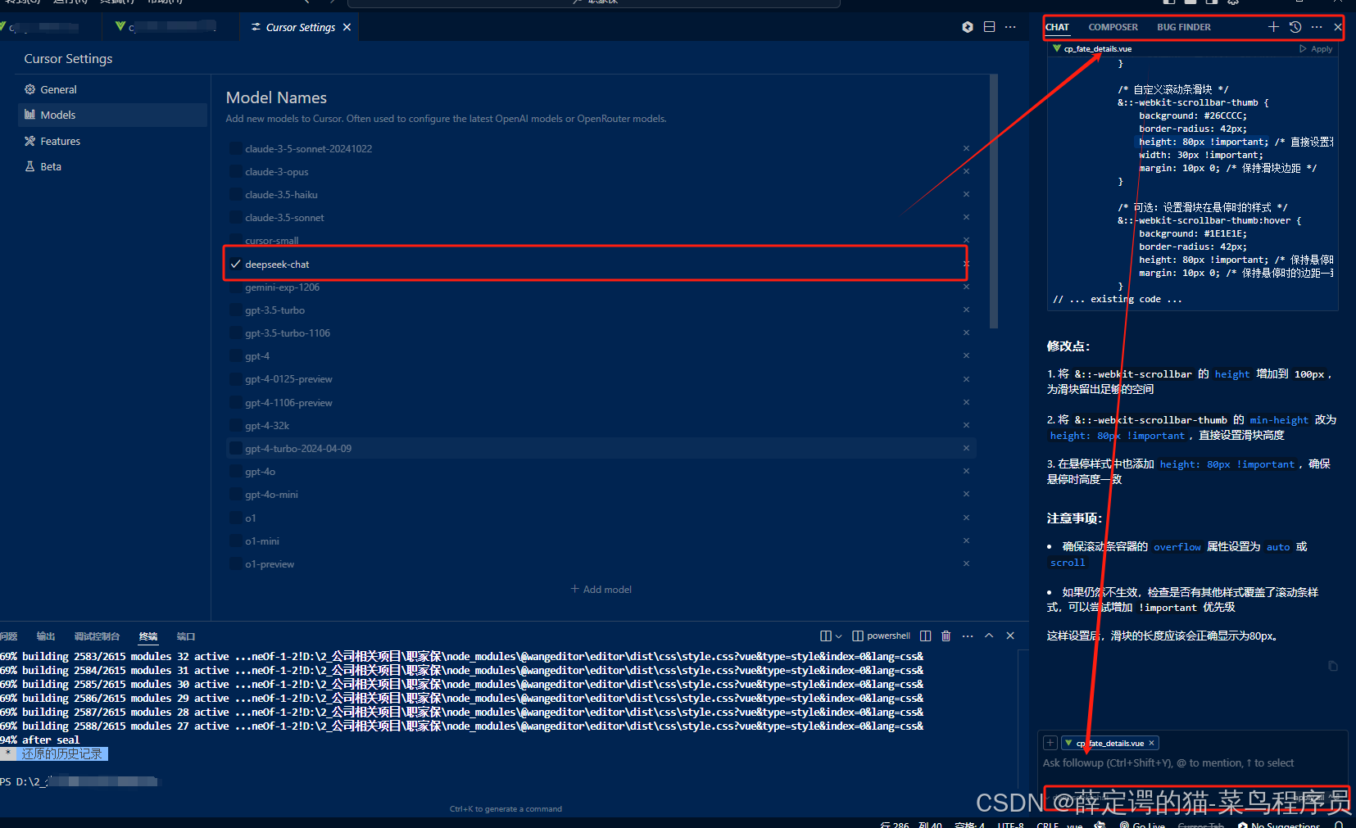
Task: Enable the o1-mini model checkbox
Action: point(236,541)
